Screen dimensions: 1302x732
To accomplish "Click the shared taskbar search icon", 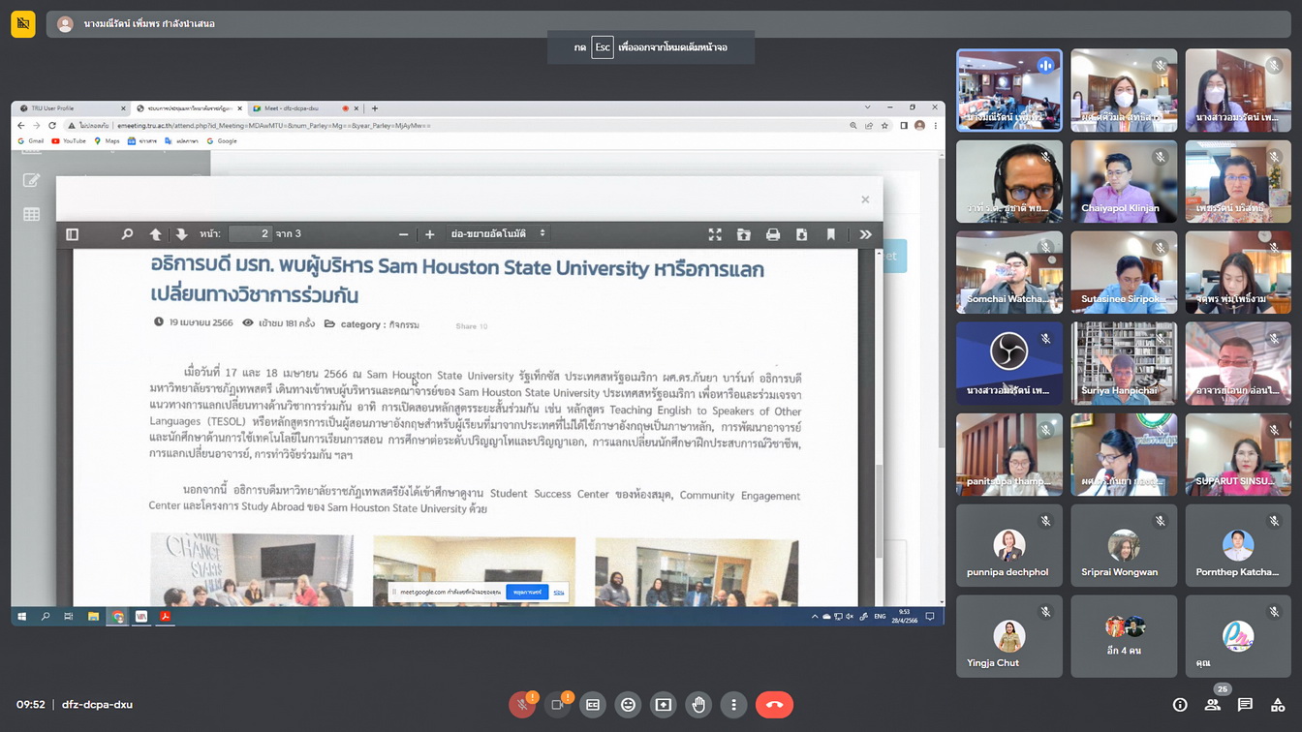I will click(x=46, y=616).
